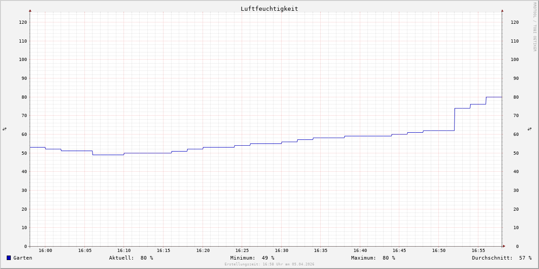Click the red arrow atop the left axis
This screenshot has height=269, width=539.
pos(30,10)
